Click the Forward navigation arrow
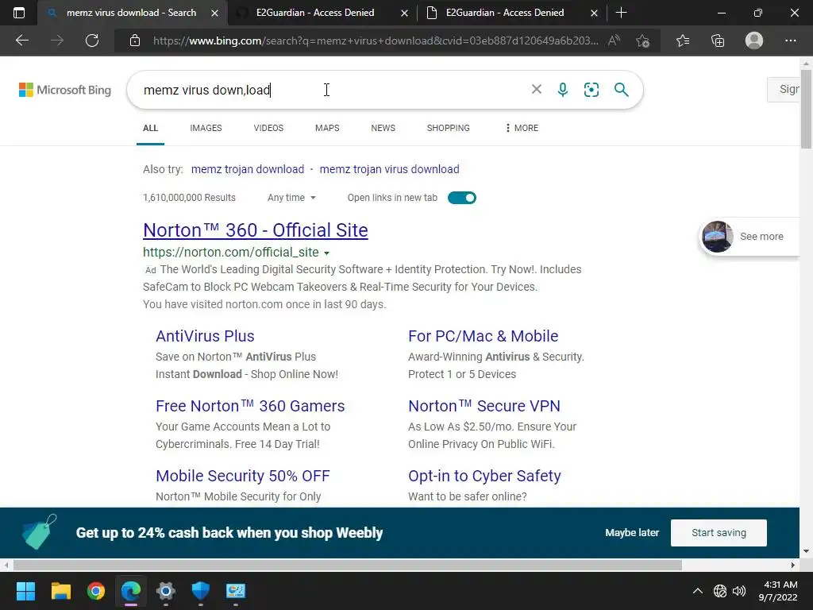Viewport: 813px width, 610px height. pyautogui.click(x=56, y=41)
